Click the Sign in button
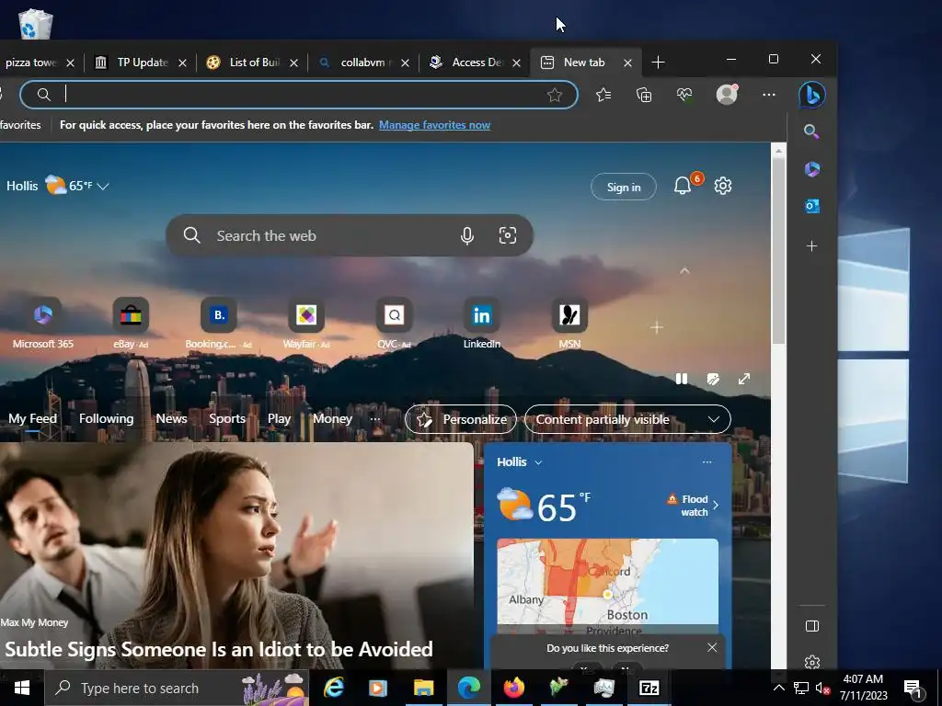 click(x=624, y=187)
